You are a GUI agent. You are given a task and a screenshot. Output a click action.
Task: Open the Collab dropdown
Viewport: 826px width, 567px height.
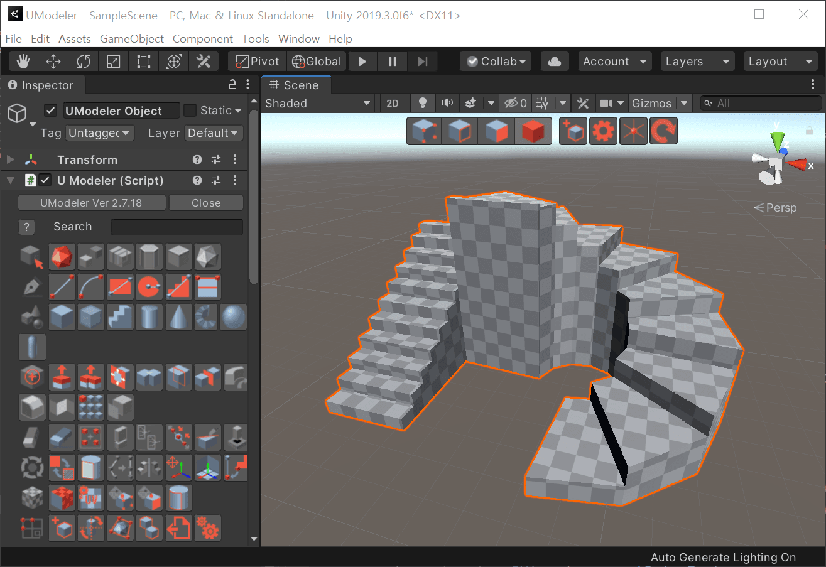coord(496,62)
